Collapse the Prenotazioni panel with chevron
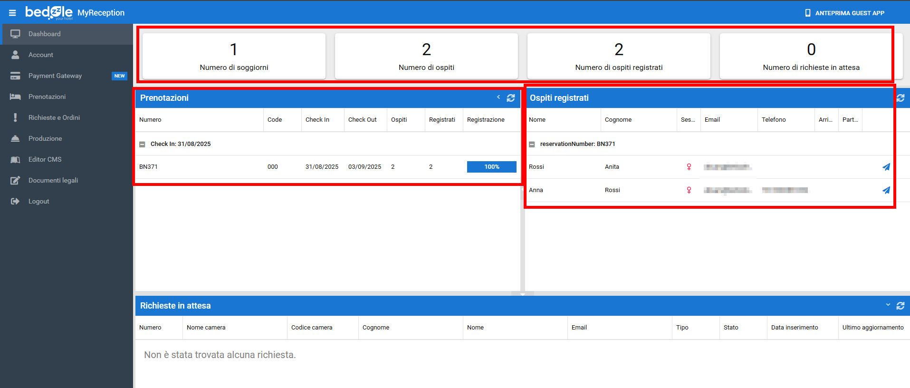Image resolution: width=910 pixels, height=388 pixels. point(498,97)
